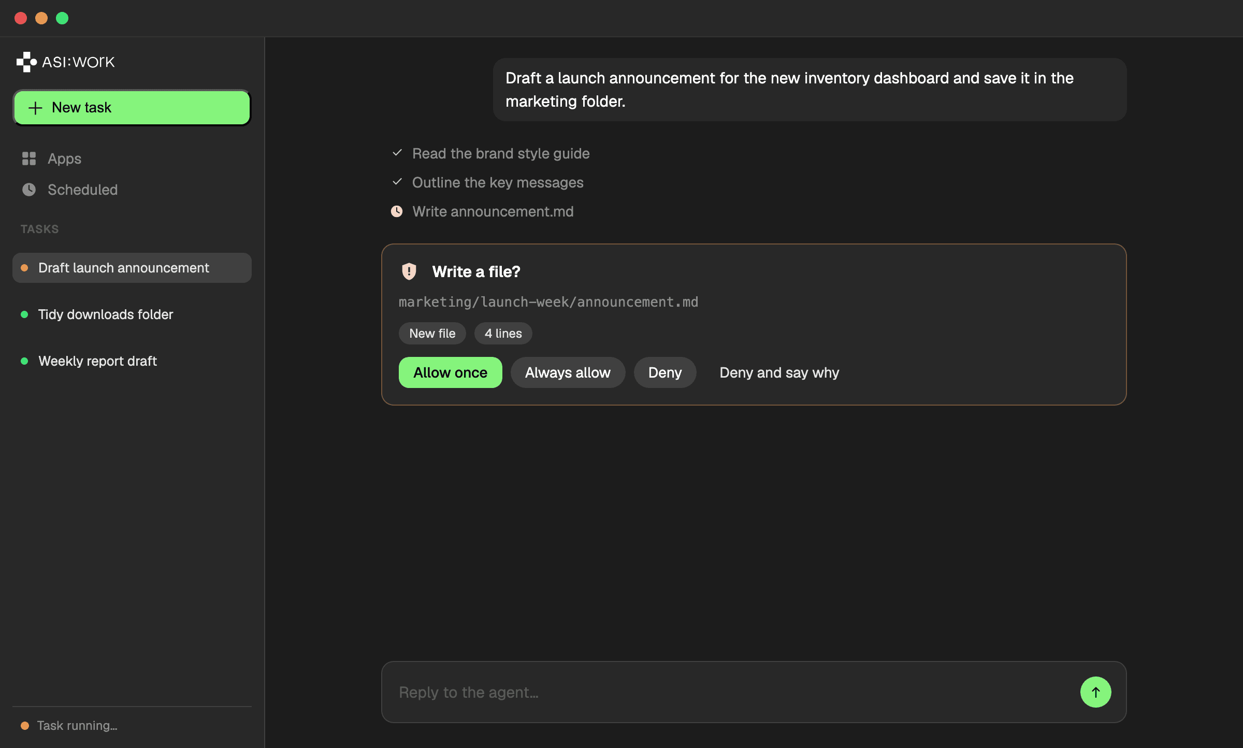The width and height of the screenshot is (1243, 748).
Task: Open the Scheduled clock icon
Action: pos(29,190)
